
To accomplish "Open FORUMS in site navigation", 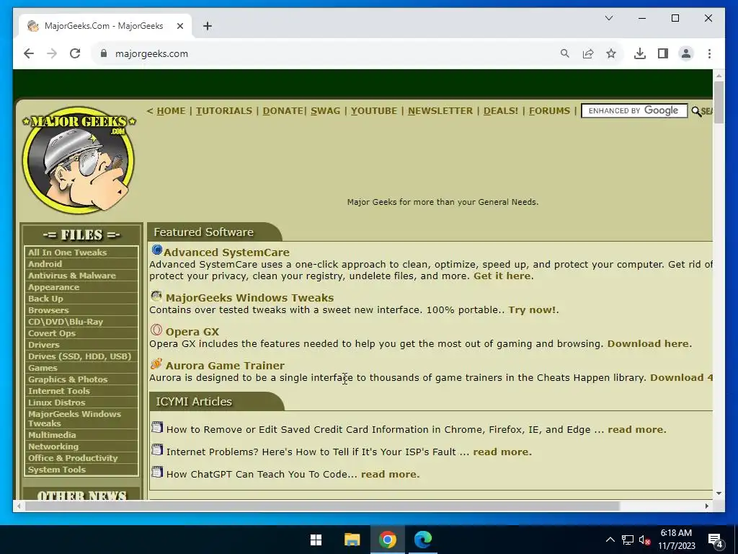I will tap(549, 110).
